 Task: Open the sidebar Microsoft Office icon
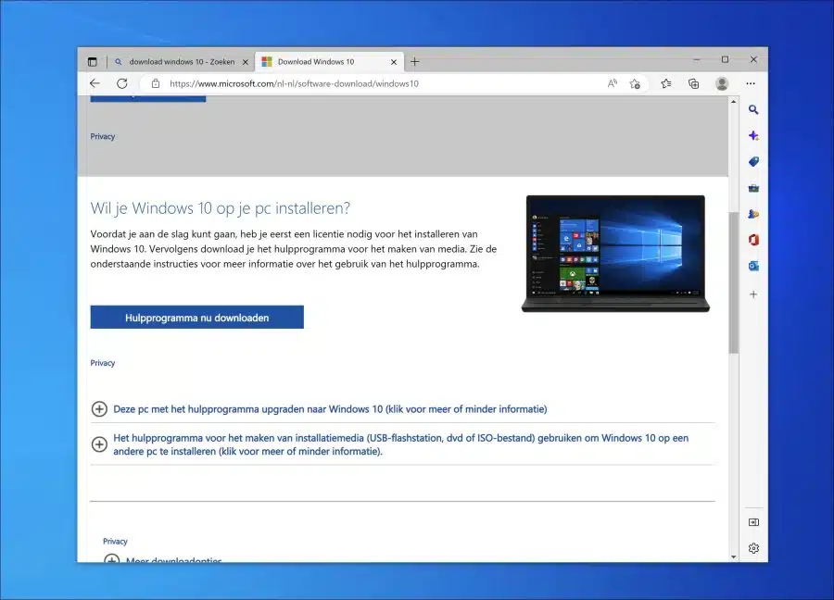pyautogui.click(x=753, y=240)
